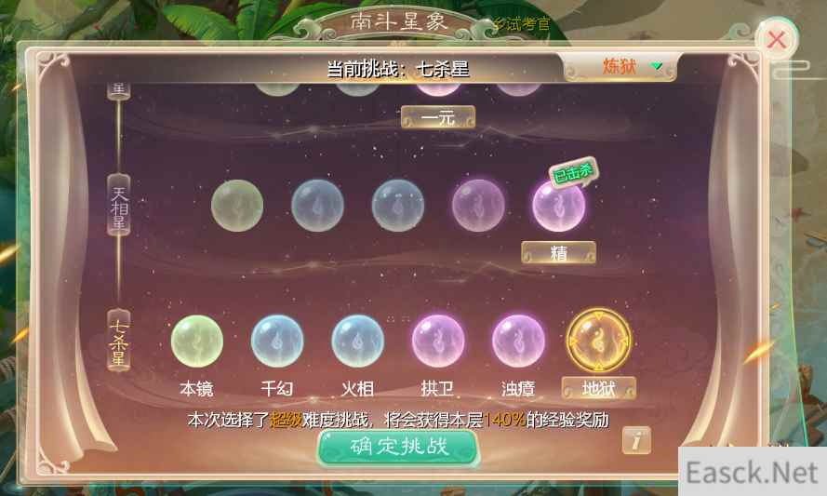Jump to the 天相星 star section
827x496 pixels.
point(119,205)
